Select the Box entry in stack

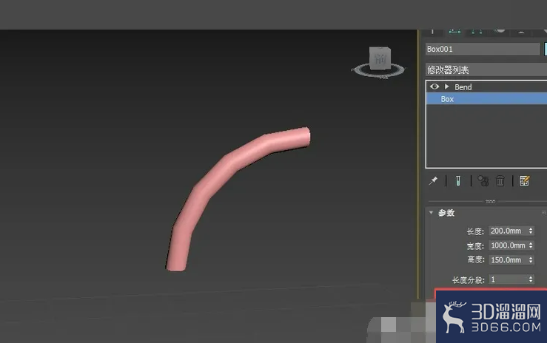point(486,99)
